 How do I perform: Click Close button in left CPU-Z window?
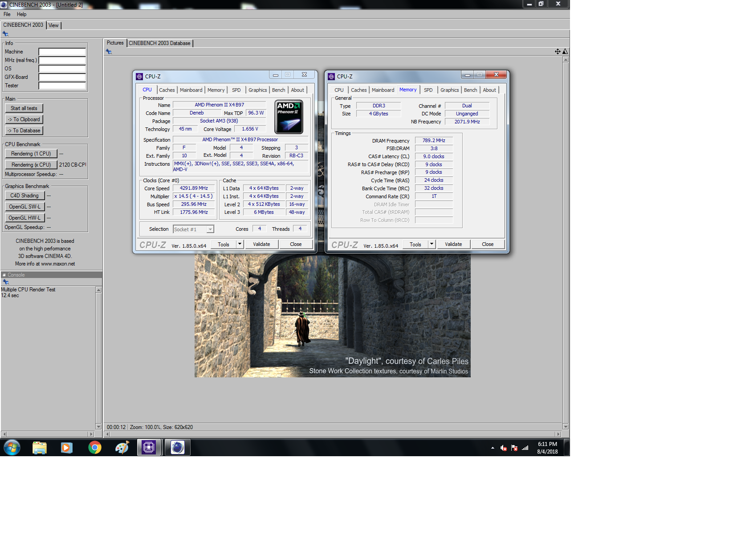point(296,244)
